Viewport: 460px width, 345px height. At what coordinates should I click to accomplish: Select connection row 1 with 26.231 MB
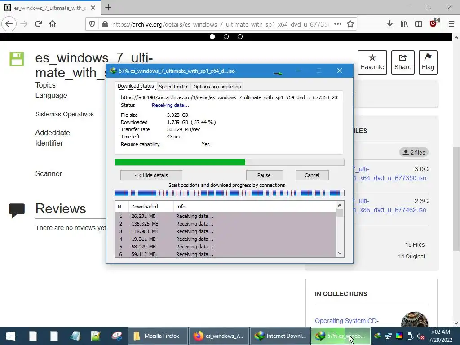[226, 216]
